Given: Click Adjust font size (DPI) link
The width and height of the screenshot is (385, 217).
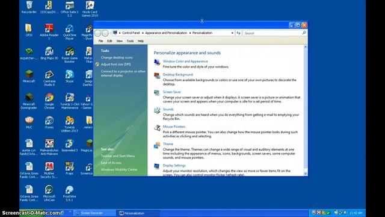Looking at the screenshot, I should (116, 64).
